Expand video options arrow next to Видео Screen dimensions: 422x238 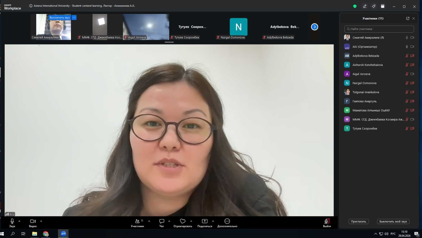point(41,221)
